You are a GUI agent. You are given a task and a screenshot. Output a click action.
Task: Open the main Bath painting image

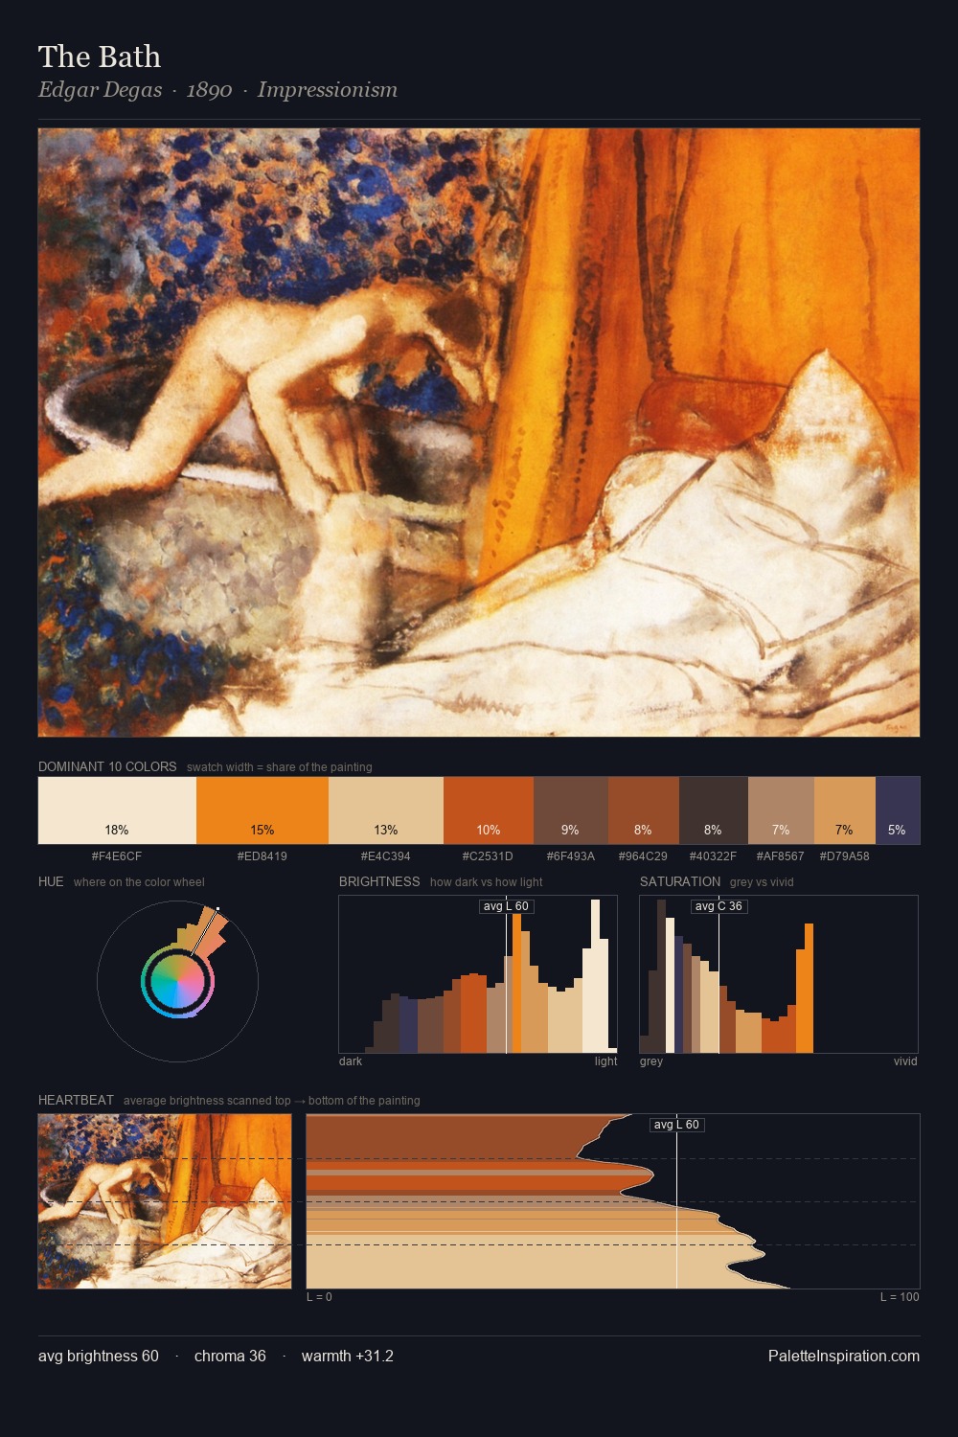coord(479,432)
